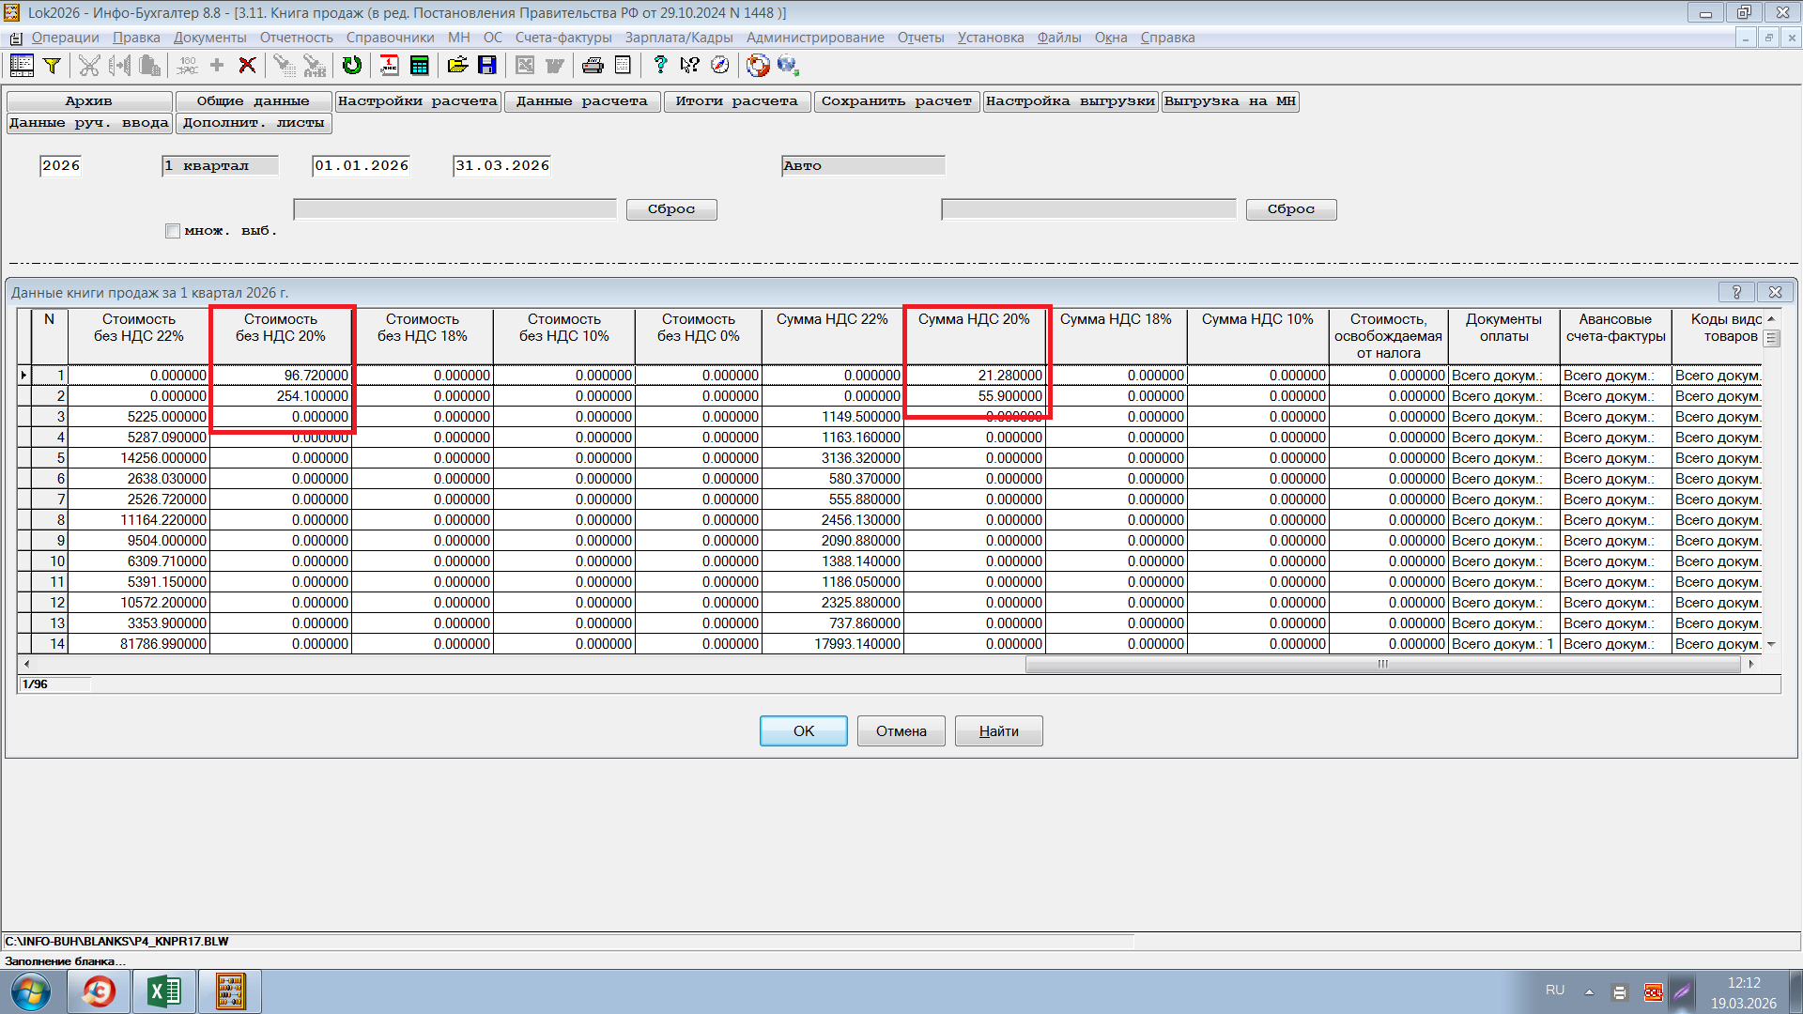Open the 'Авто' selection field
Viewport: 1803px width, 1014px height.
862,166
